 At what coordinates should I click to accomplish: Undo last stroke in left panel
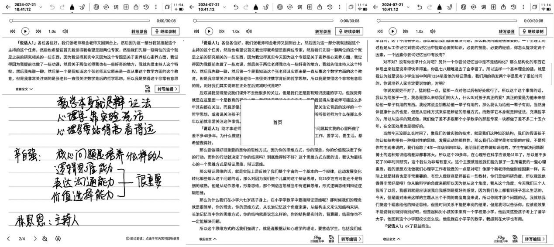pyautogui.click(x=52, y=7)
